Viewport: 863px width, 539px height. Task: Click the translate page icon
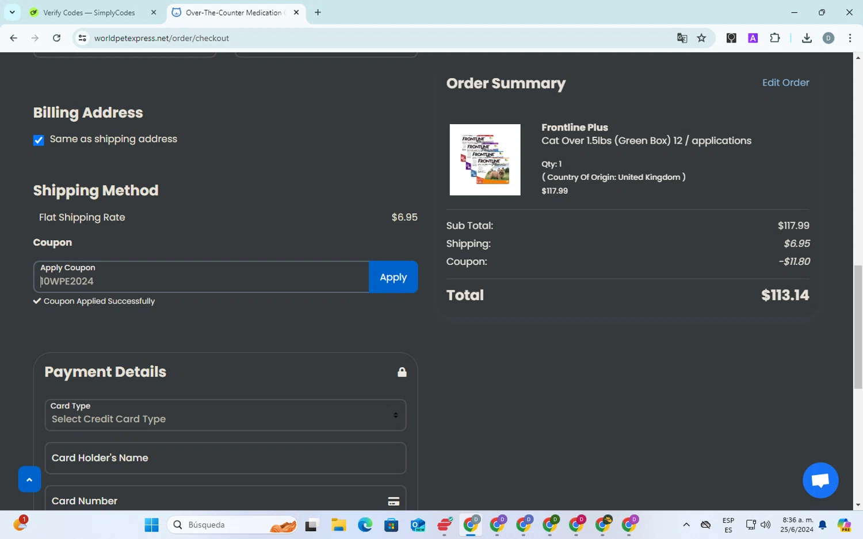(682, 38)
